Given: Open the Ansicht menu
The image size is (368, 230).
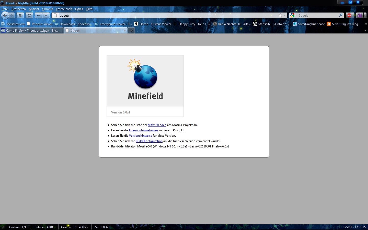Looking at the screenshot, I should coord(34,9).
